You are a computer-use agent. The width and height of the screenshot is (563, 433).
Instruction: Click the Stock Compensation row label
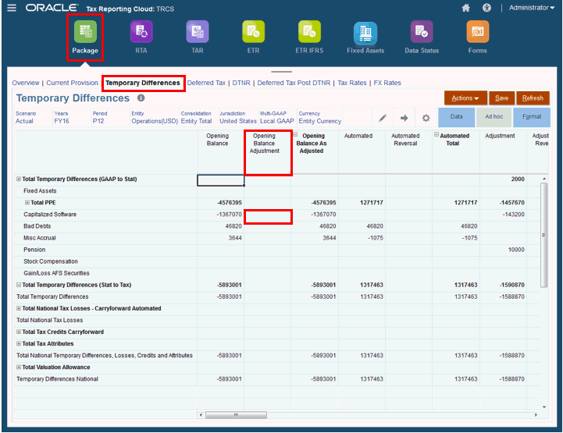tap(51, 261)
